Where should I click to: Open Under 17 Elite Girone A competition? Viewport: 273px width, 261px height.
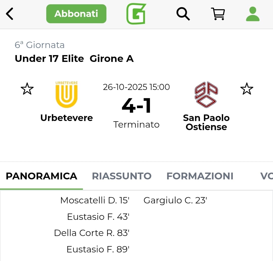tap(74, 59)
